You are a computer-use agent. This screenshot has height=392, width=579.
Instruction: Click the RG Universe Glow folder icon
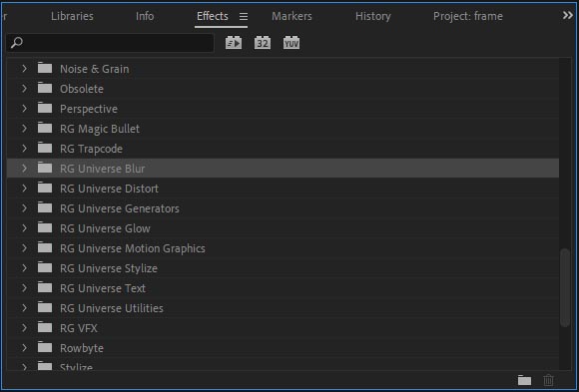[45, 227]
